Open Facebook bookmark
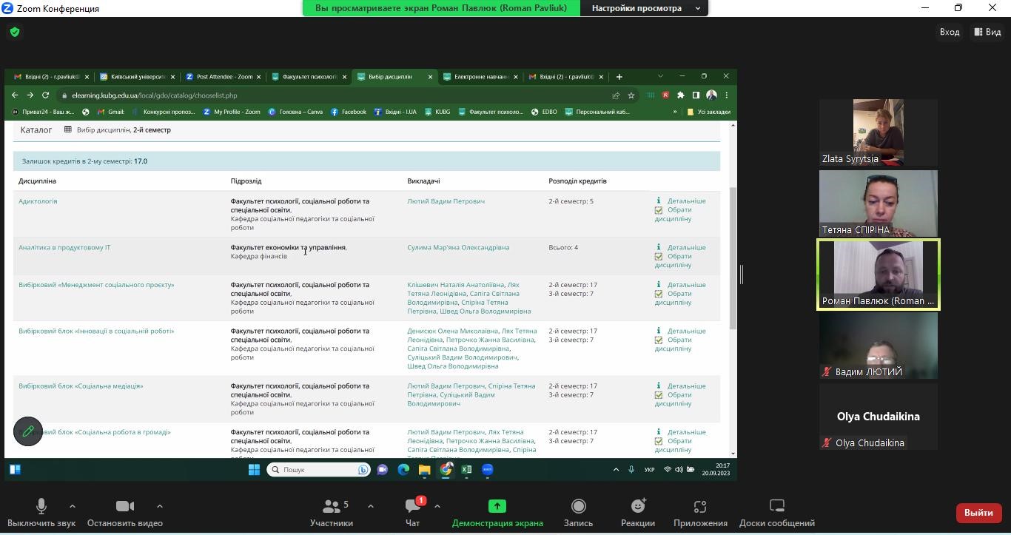The height and width of the screenshot is (535, 1011). tap(349, 112)
